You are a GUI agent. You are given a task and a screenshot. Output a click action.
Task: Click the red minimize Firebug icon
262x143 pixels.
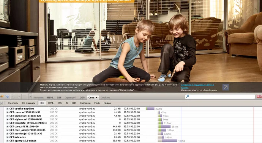[x=258, y=97]
